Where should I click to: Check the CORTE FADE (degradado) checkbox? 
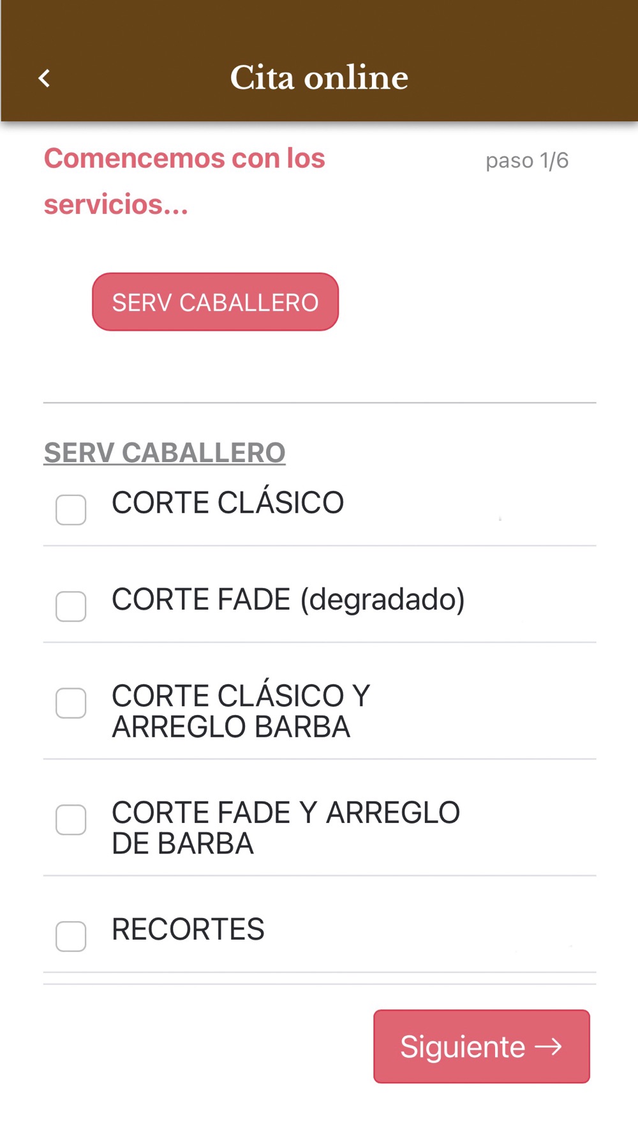coord(71,606)
